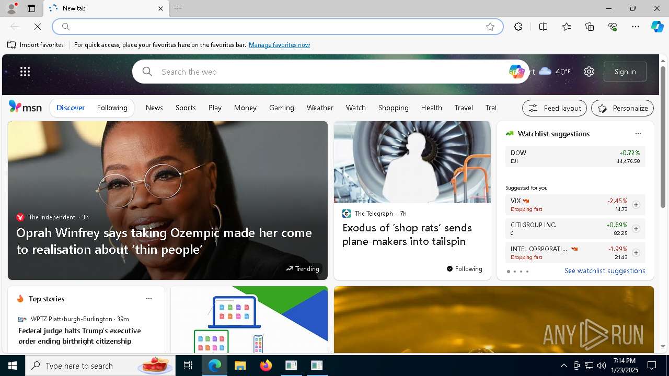View the 40°F weather widget
This screenshot has width=669, height=376.
pyautogui.click(x=555, y=72)
